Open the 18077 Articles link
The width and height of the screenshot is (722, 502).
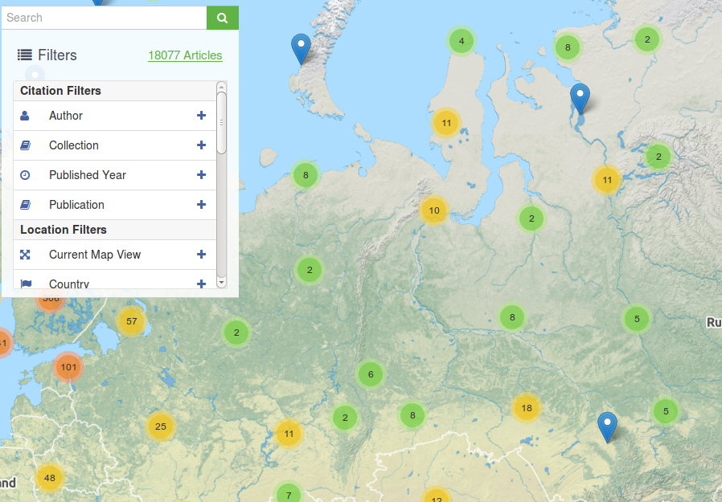pos(185,55)
